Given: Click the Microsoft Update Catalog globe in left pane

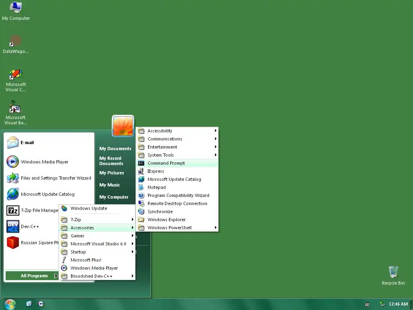Looking at the screenshot, I should pos(13,194).
